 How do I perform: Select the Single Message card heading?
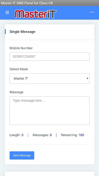tap(23, 32)
